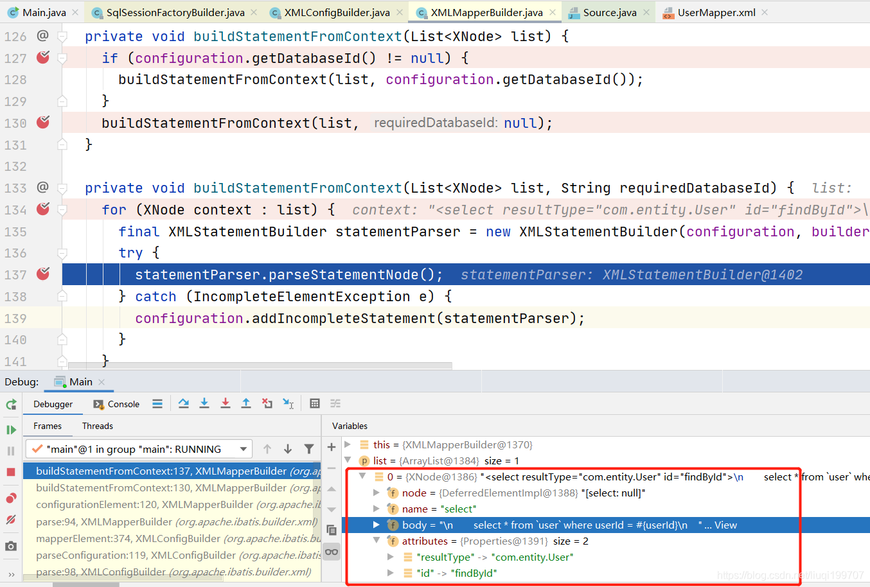The image size is (870, 587).
Task: Add a new watch with plus
Action: pyautogui.click(x=332, y=447)
